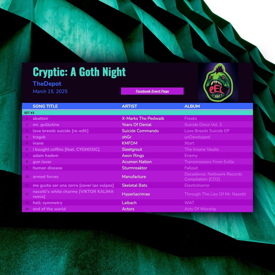This screenshot has height=275, width=275.
Task: Select song title 'human disease'
Action: [x=48, y=168]
